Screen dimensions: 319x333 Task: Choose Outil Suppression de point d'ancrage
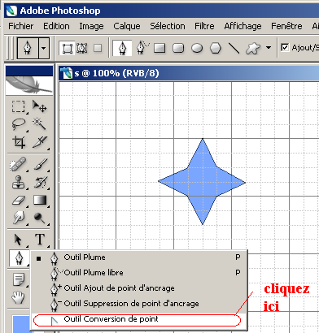(139, 304)
